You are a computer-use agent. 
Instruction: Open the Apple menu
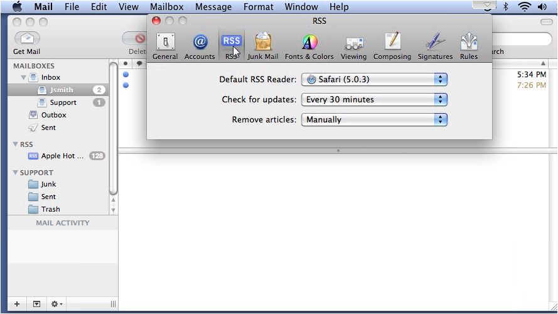pyautogui.click(x=17, y=6)
